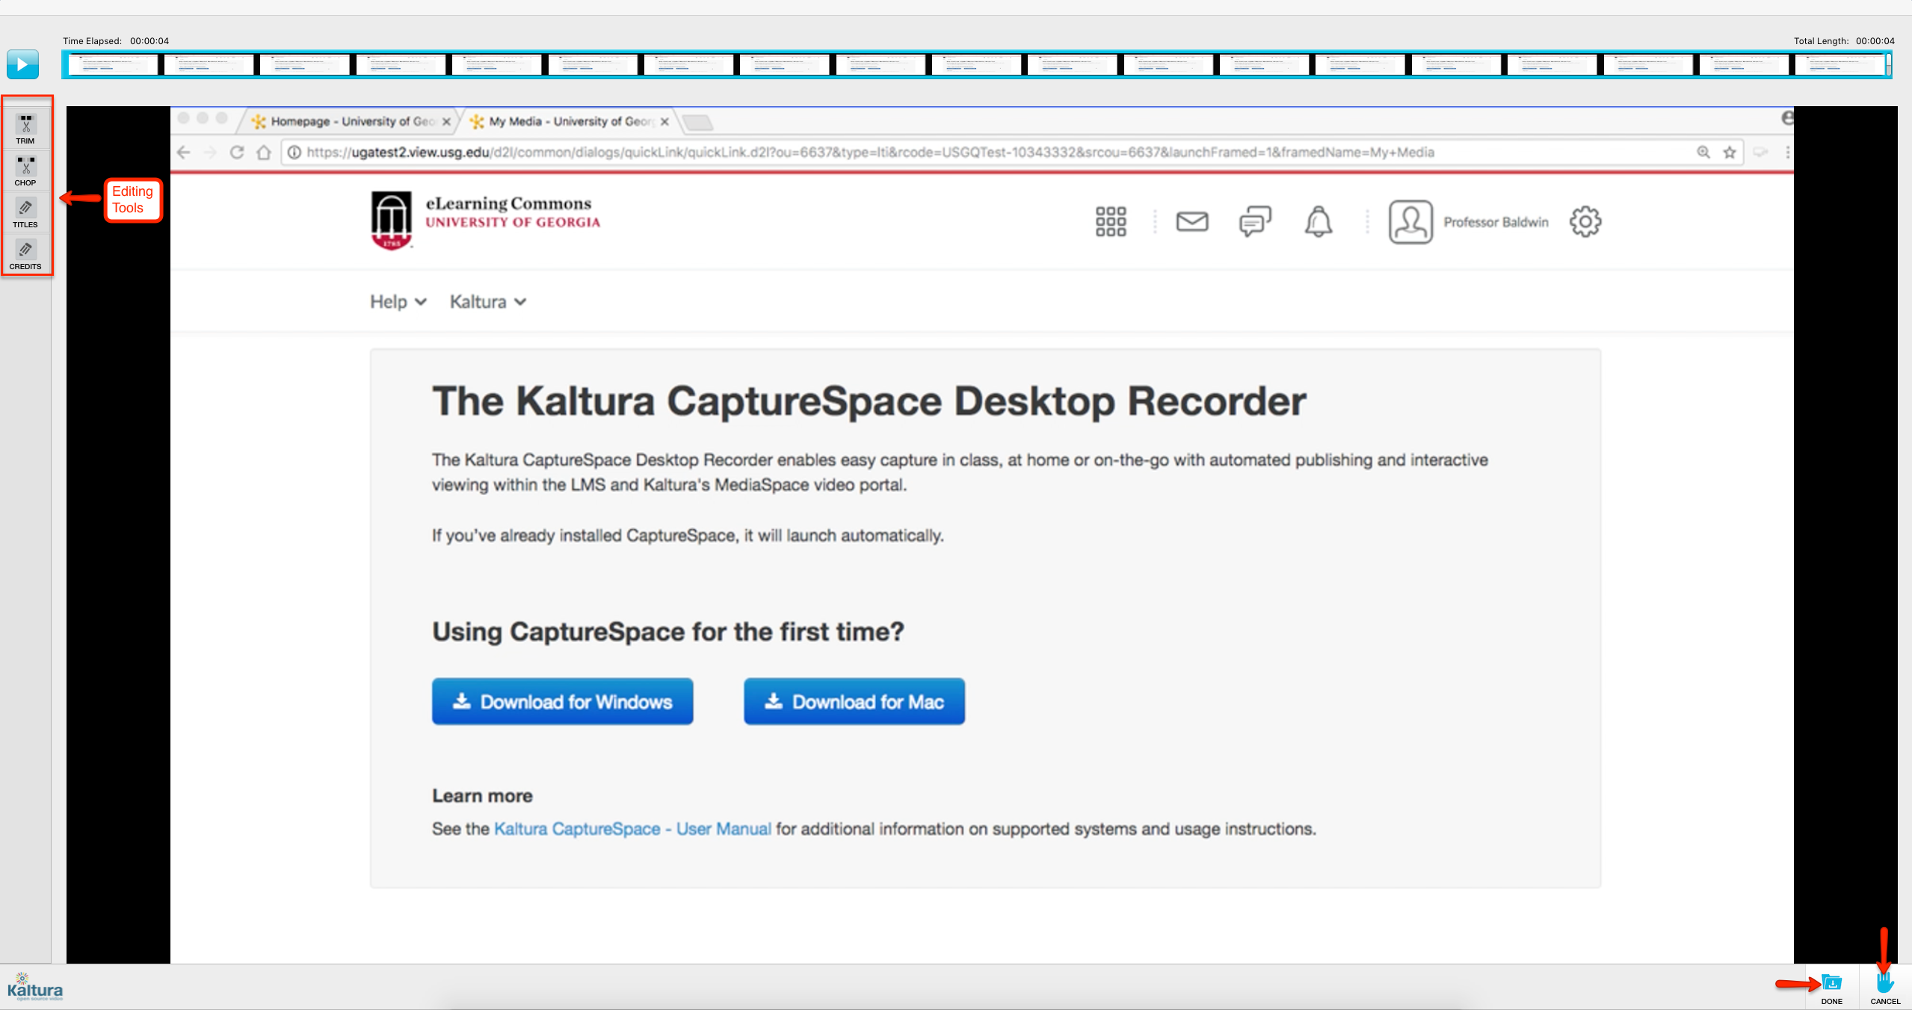
Task: Expand the Kaltura dropdown menu
Action: [x=488, y=302]
